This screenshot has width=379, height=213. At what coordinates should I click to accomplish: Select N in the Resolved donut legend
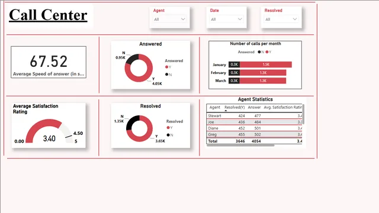170,135
